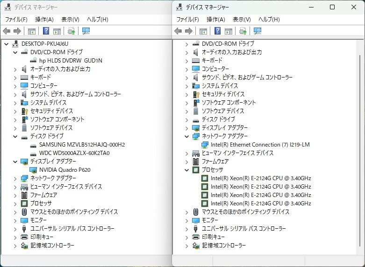Select SAMSUNG MZVLB512HAJQ-000H2 disk drive

click(x=82, y=145)
